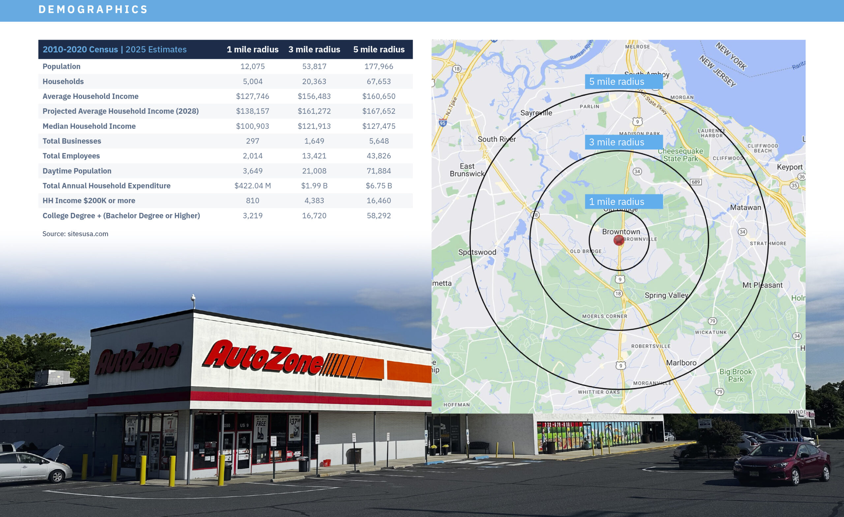Click the route 35 shield near Keyport
Screen dimensions: 844x517
tap(794, 186)
